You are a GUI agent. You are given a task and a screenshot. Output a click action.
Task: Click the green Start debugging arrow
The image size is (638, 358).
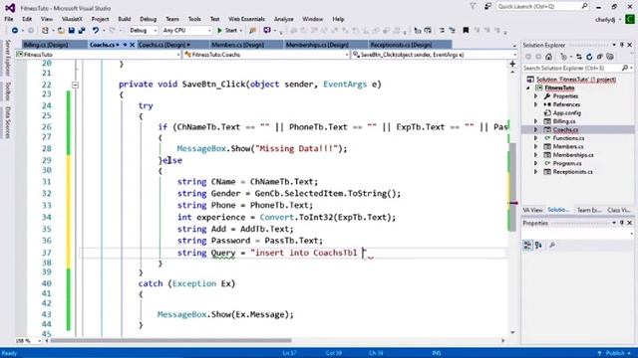click(x=219, y=31)
